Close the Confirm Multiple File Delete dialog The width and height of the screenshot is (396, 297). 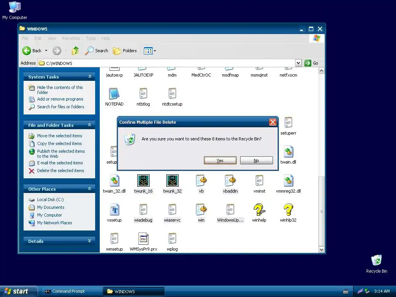pos(273,122)
